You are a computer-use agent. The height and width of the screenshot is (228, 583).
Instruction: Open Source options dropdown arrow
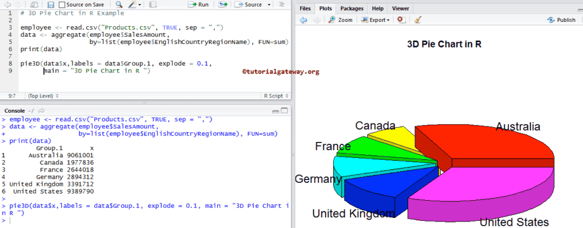269,5
